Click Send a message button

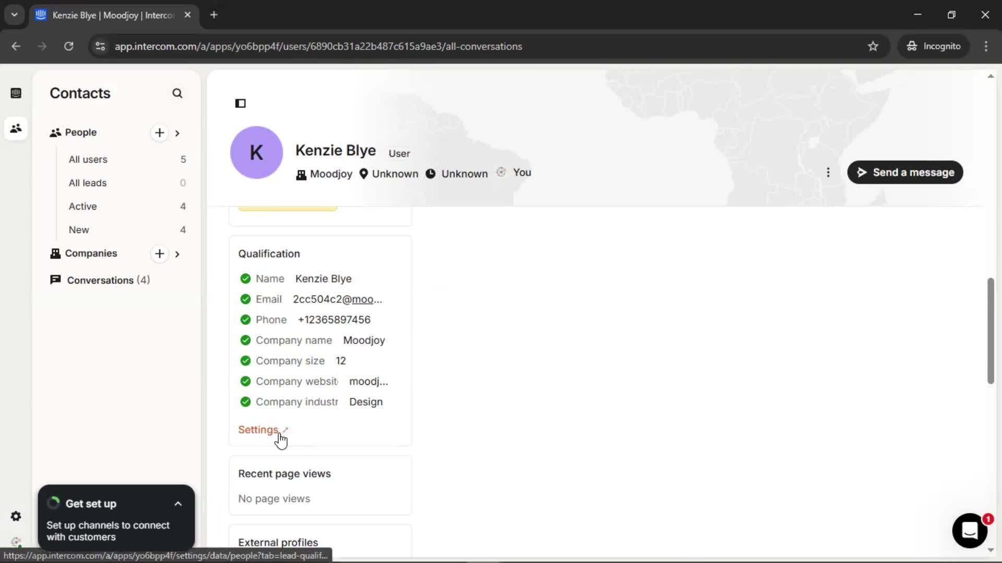point(905,173)
